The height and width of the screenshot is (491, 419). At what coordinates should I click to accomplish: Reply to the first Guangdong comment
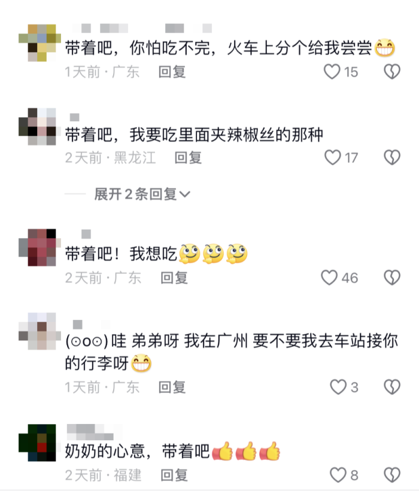(x=172, y=72)
